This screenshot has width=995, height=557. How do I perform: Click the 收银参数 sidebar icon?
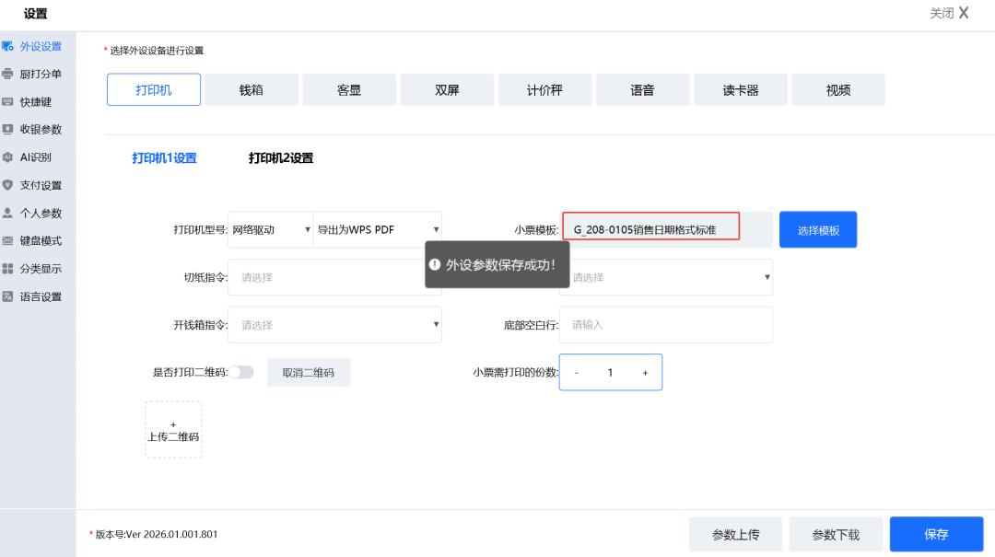(8, 130)
